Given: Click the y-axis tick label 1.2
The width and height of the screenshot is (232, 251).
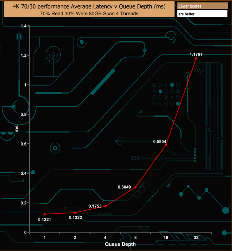Looking at the screenshot, I should point(24,55).
